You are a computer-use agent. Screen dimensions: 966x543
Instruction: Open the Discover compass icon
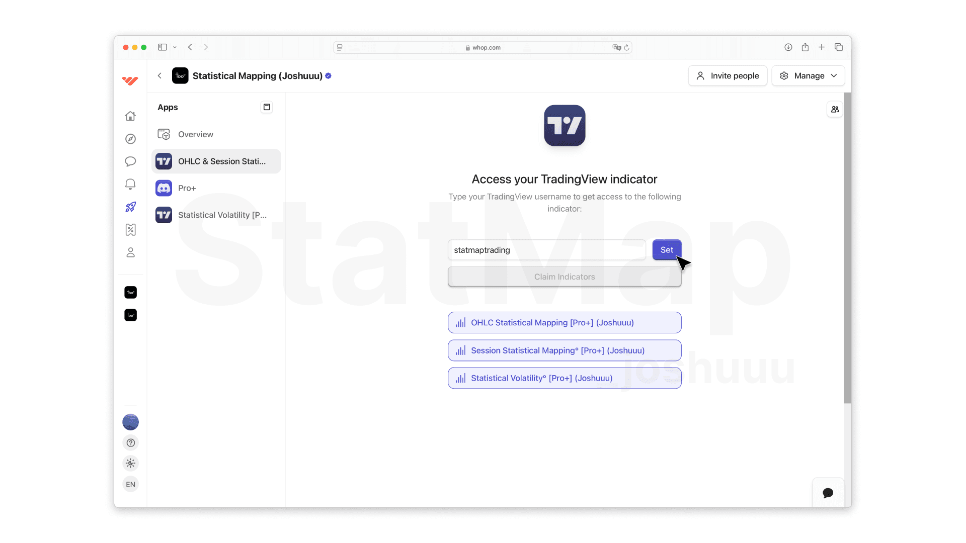coord(130,139)
